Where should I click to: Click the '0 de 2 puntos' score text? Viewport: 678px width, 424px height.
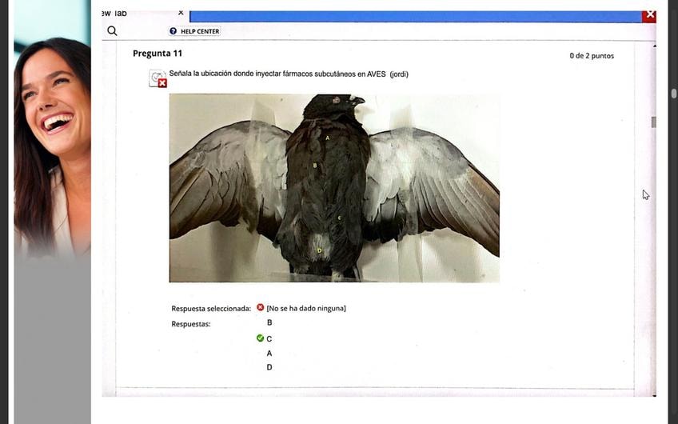click(x=592, y=56)
